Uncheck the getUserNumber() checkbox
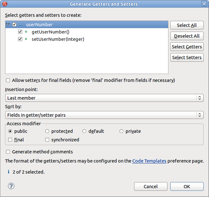 tap(20, 32)
